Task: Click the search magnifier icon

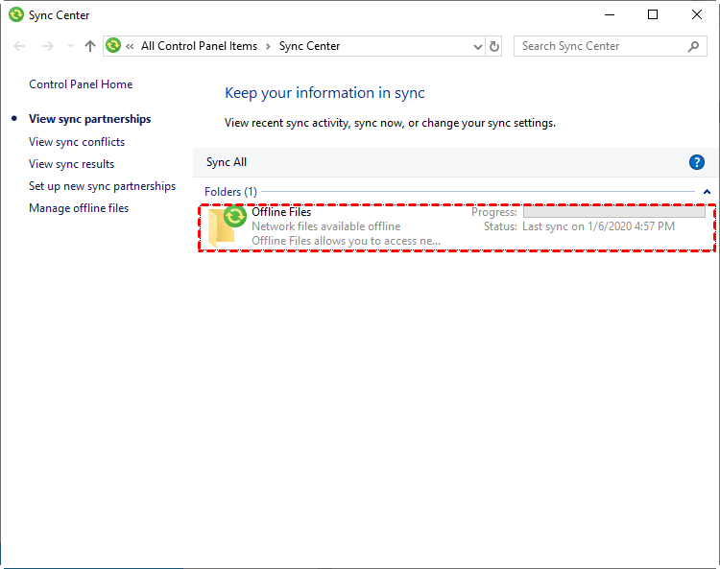Action: pyautogui.click(x=693, y=46)
